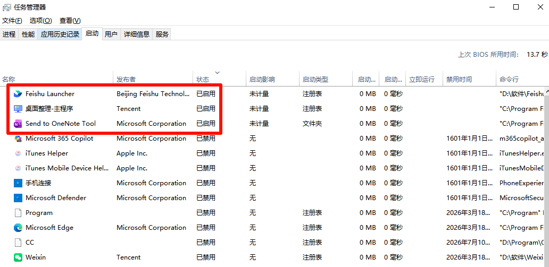Select the Microsoft Edge name

click(49, 228)
